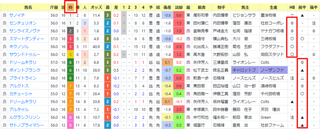Open the ブライトライン horse link
The image size is (320, 129).
click(x=23, y=78)
